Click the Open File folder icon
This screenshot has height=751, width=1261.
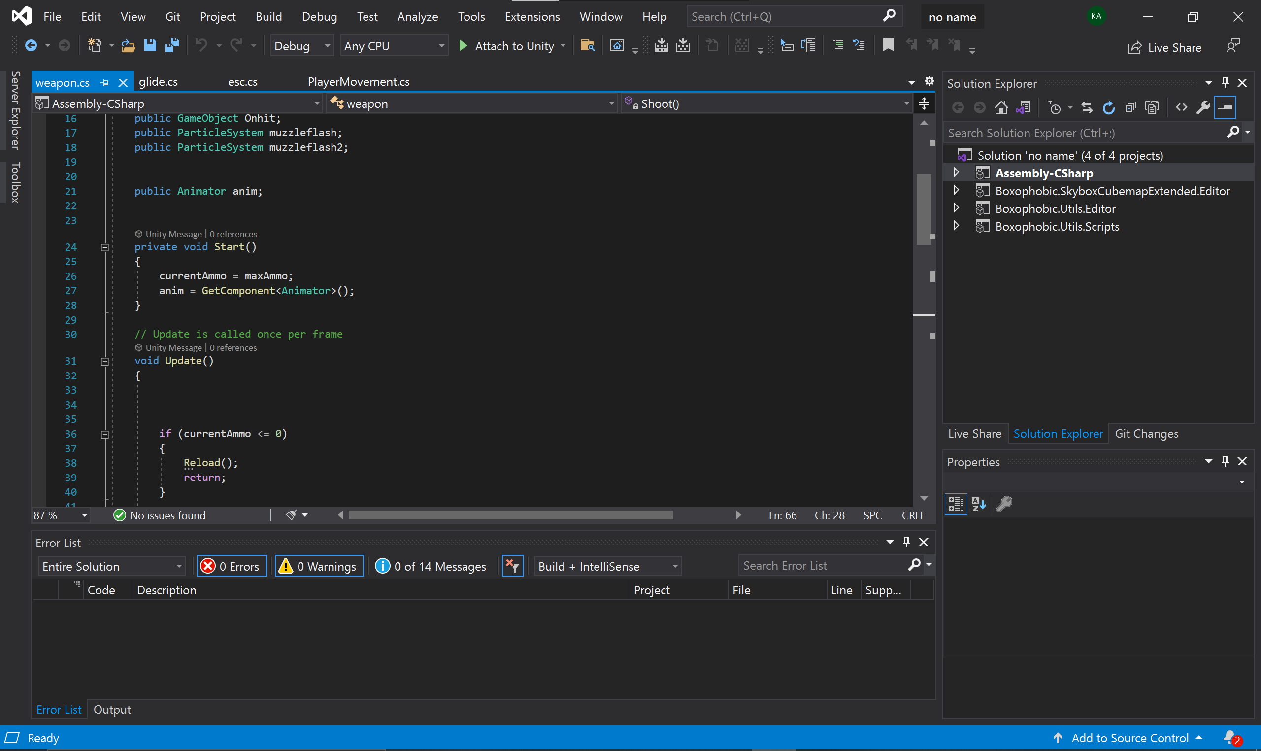pos(128,46)
